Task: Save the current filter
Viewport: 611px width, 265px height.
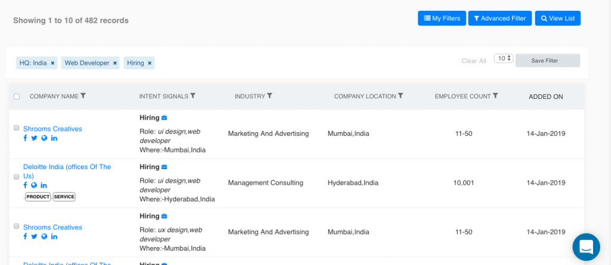Action: (x=548, y=61)
